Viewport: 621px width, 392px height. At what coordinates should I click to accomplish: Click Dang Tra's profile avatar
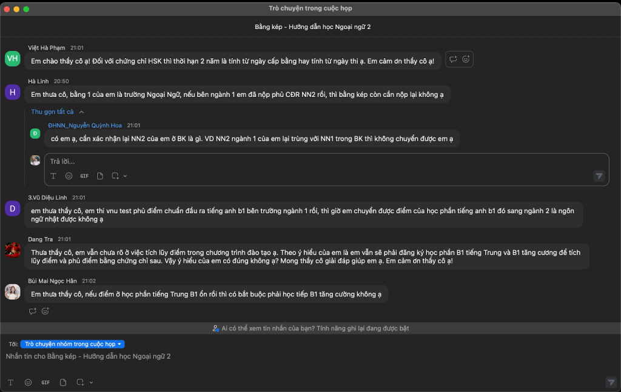(13, 249)
